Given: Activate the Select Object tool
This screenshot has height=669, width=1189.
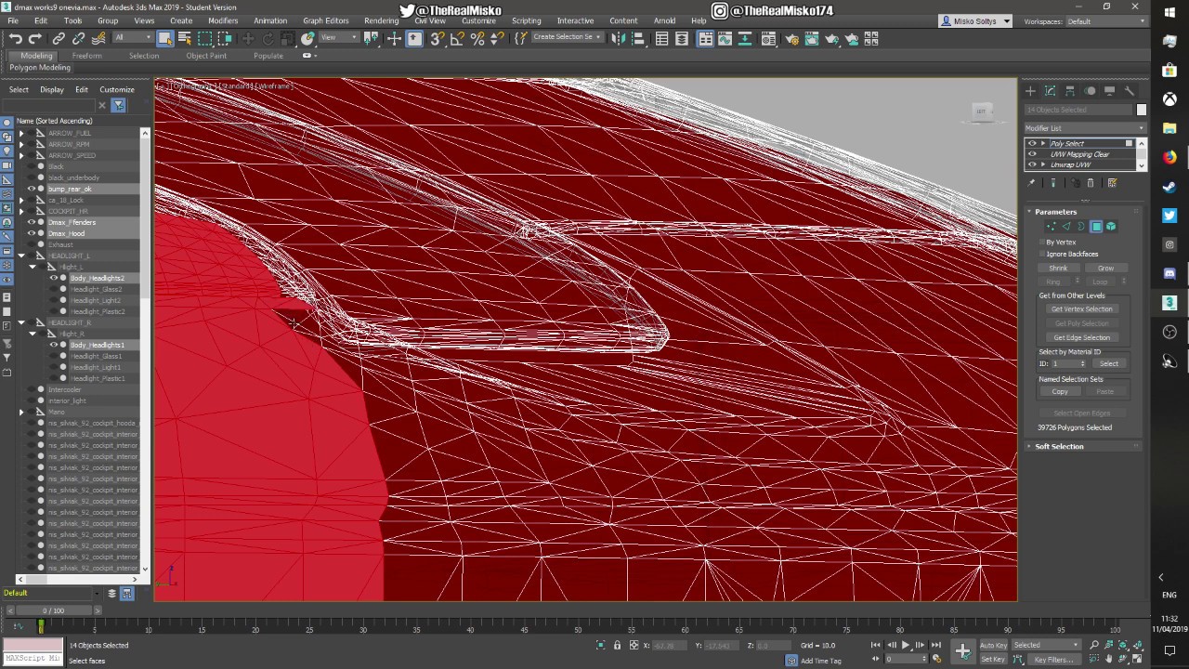Looking at the screenshot, I should 164,38.
